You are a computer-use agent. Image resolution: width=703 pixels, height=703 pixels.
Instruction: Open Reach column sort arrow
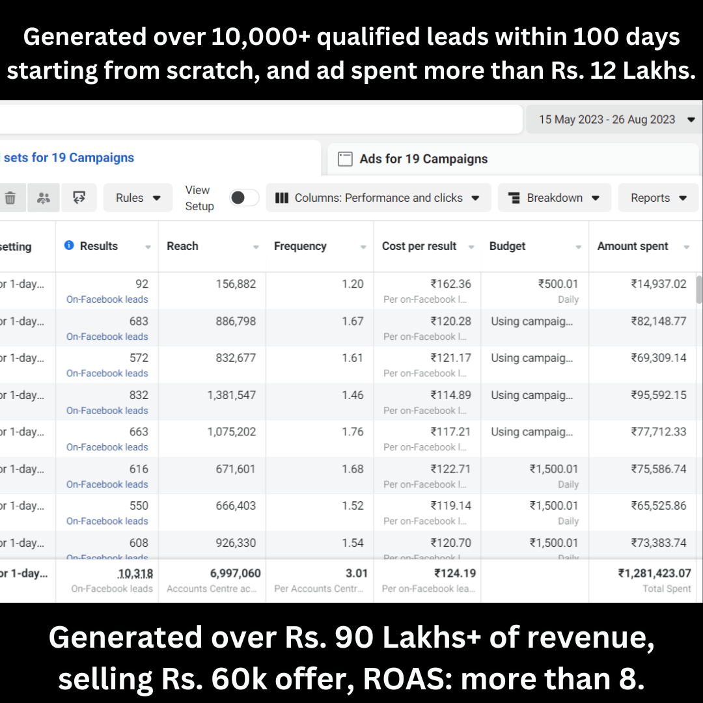(x=256, y=247)
